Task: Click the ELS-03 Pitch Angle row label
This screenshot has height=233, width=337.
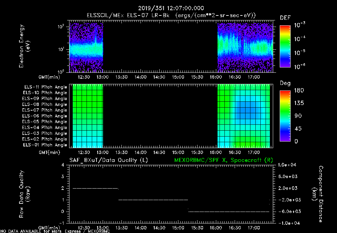Action: (x=44, y=134)
